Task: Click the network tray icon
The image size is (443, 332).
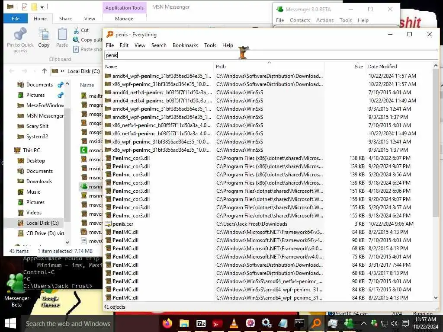Action: coord(384,323)
